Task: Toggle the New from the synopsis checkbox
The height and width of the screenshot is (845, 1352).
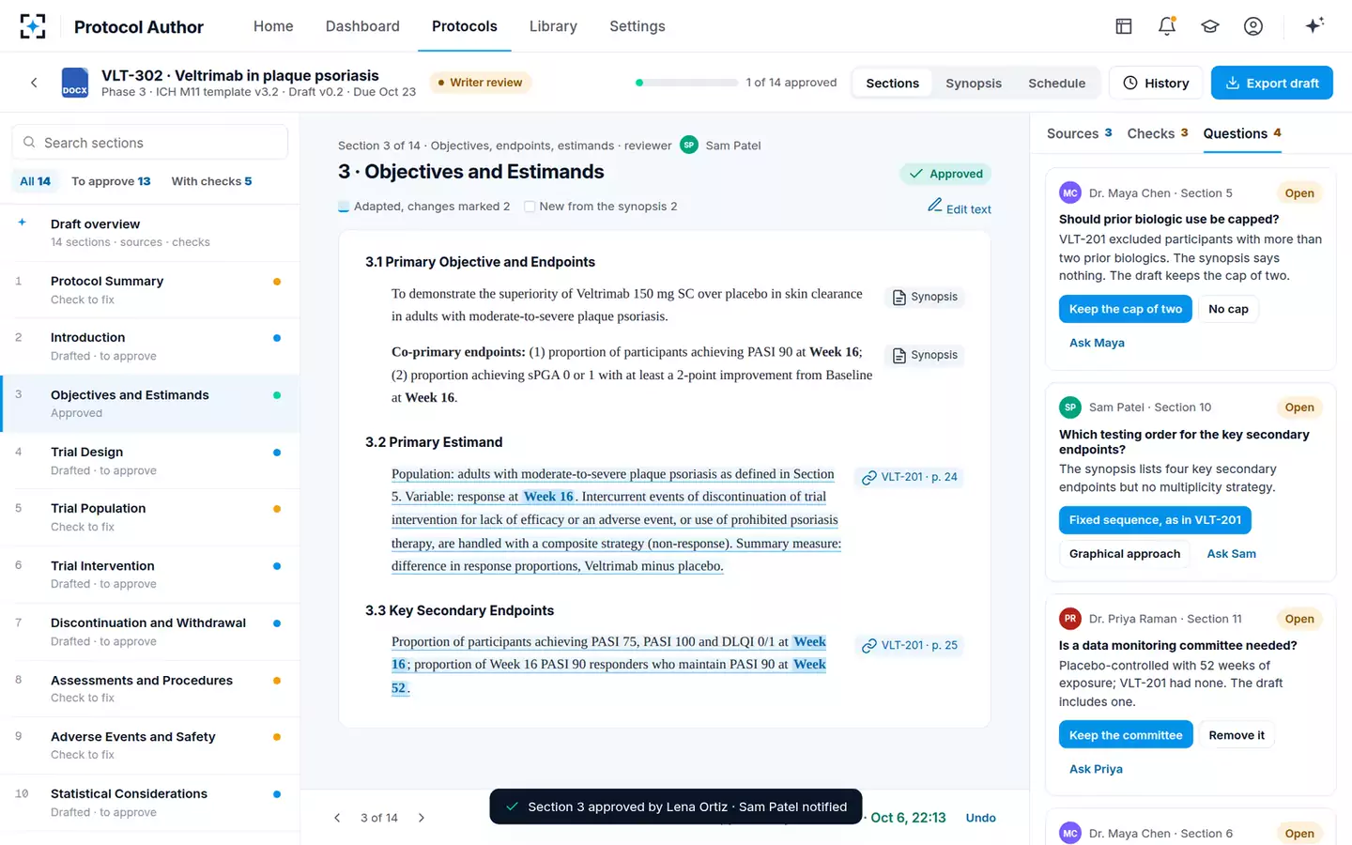Action: pyautogui.click(x=530, y=207)
